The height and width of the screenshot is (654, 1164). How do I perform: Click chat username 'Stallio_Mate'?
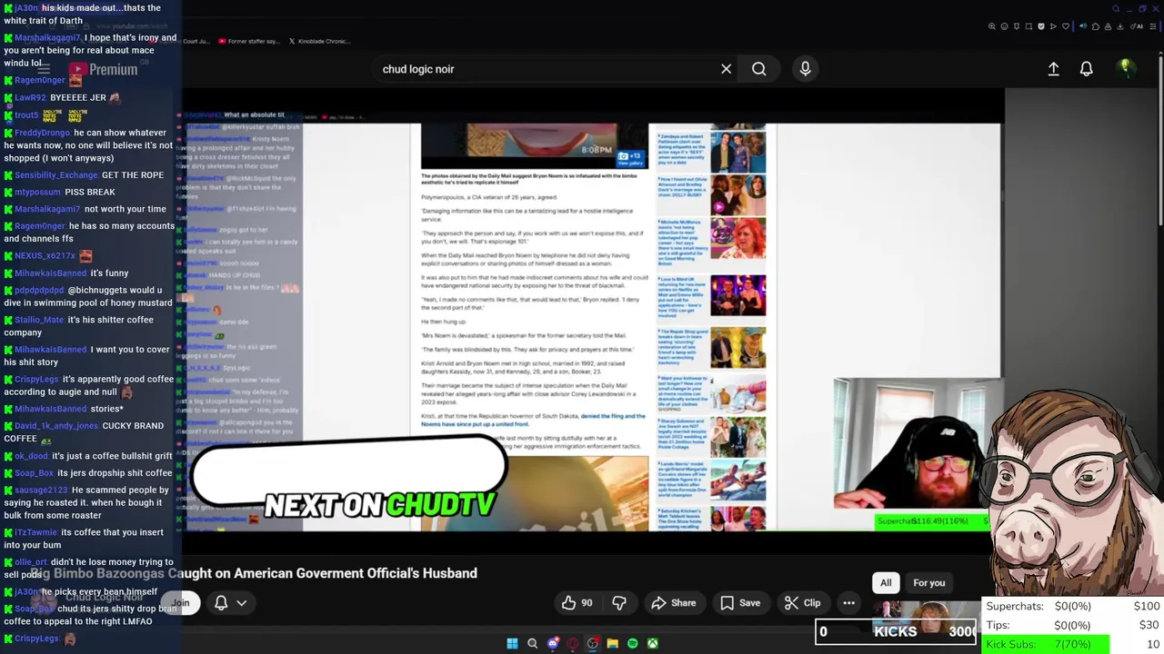tap(39, 320)
